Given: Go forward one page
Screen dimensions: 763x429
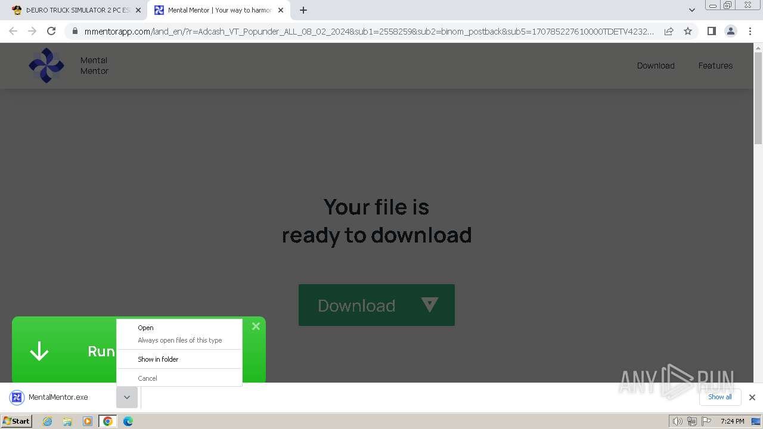Looking at the screenshot, I should [x=32, y=31].
